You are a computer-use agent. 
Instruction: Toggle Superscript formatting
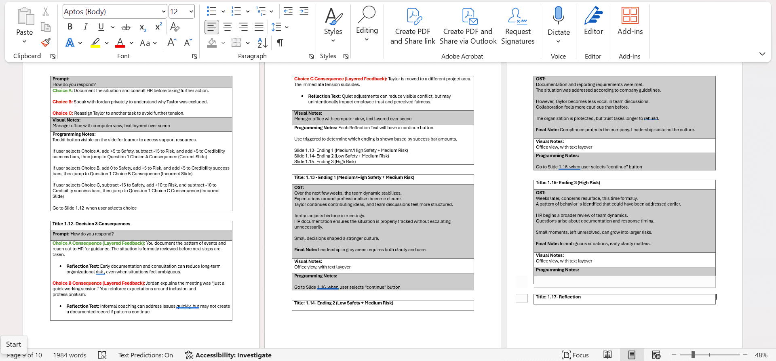click(x=158, y=27)
